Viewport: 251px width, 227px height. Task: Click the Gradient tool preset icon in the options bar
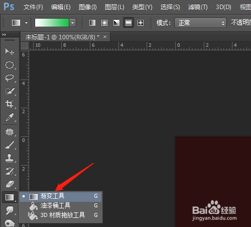pyautogui.click(x=16, y=23)
